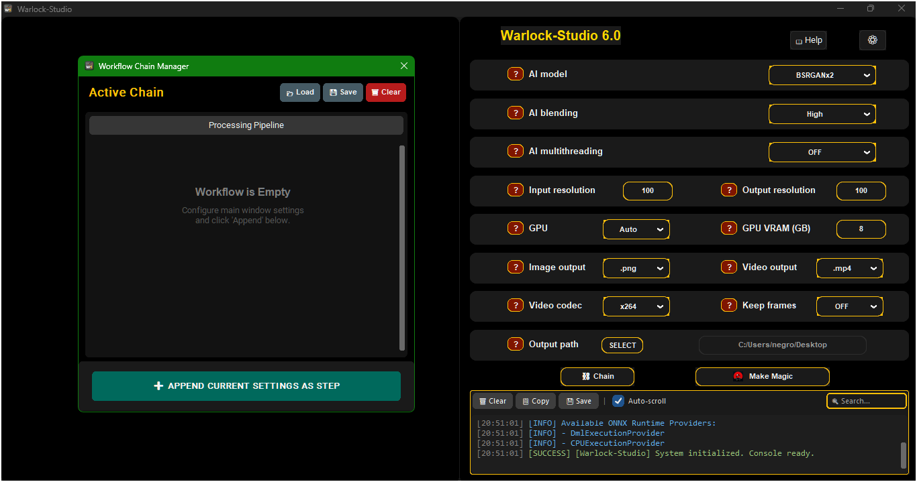This screenshot has width=917, height=482.
Task: Click the 'Available ONNX Runtime Providers' log line
Action: (596, 423)
